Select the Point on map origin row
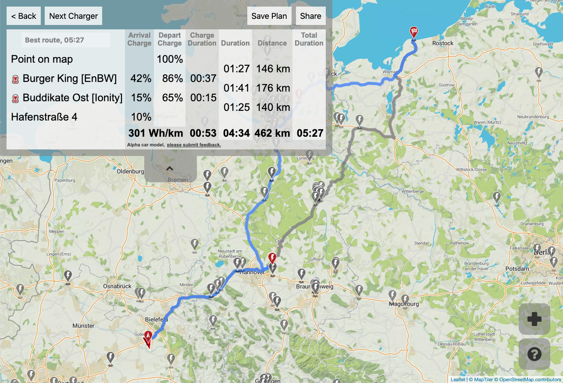 click(42, 59)
